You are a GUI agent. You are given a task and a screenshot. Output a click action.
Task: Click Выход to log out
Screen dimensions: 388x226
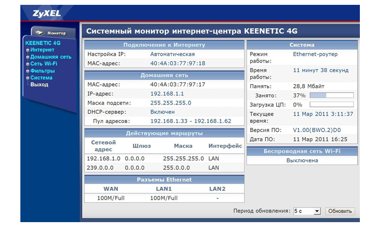click(x=39, y=85)
